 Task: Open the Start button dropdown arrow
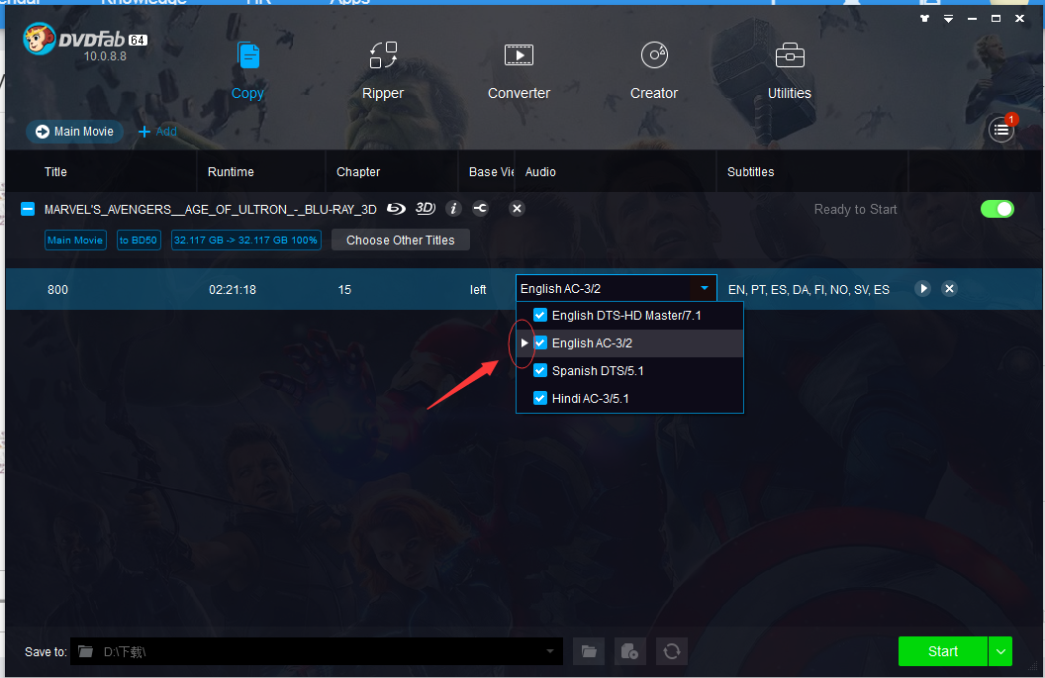(x=1000, y=651)
